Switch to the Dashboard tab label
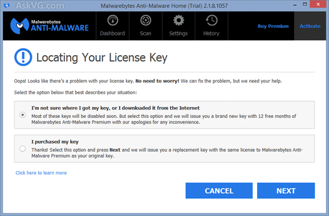Viewport: 329px width, 216px height. pos(112,34)
